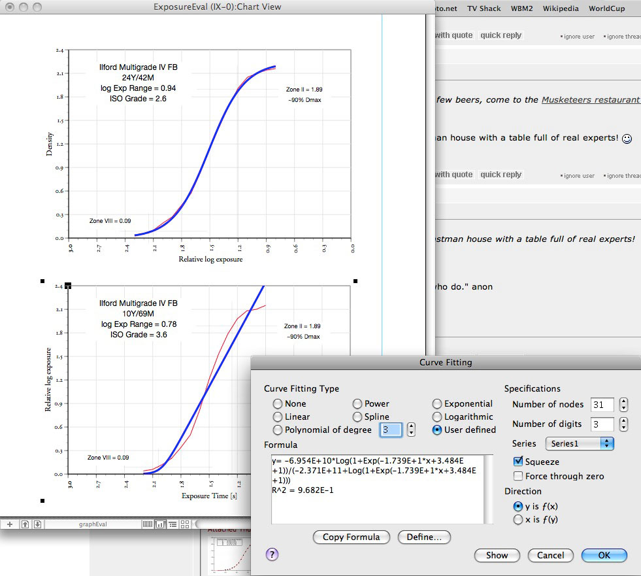Switch to table view icon in chart footer
This screenshot has width=641, height=576.
(x=148, y=524)
